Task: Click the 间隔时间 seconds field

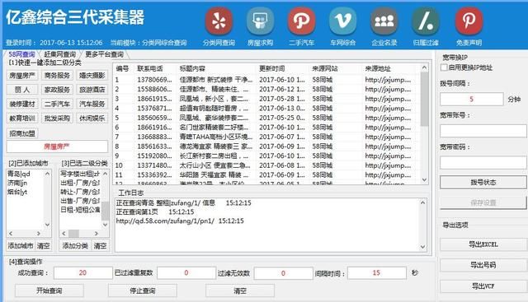Action: [376, 272]
